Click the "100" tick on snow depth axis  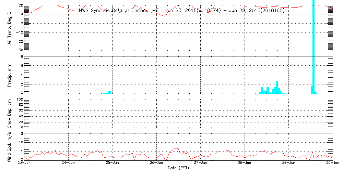[x=20, y=100]
